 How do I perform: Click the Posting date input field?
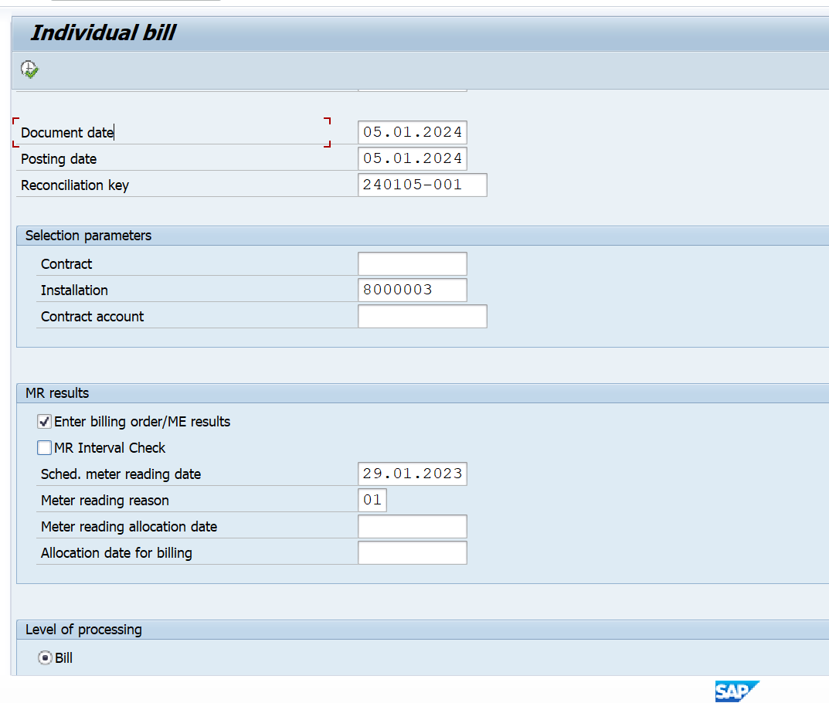click(413, 158)
